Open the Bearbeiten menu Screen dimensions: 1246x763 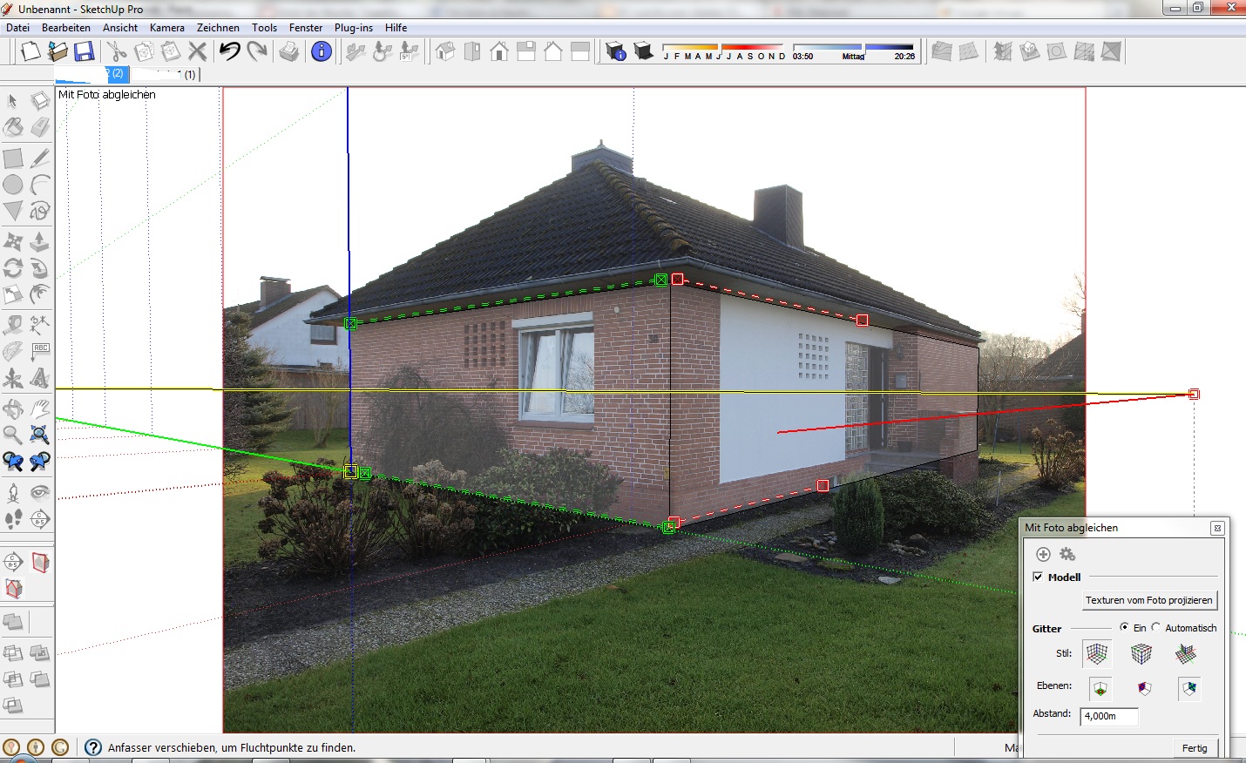click(x=66, y=28)
